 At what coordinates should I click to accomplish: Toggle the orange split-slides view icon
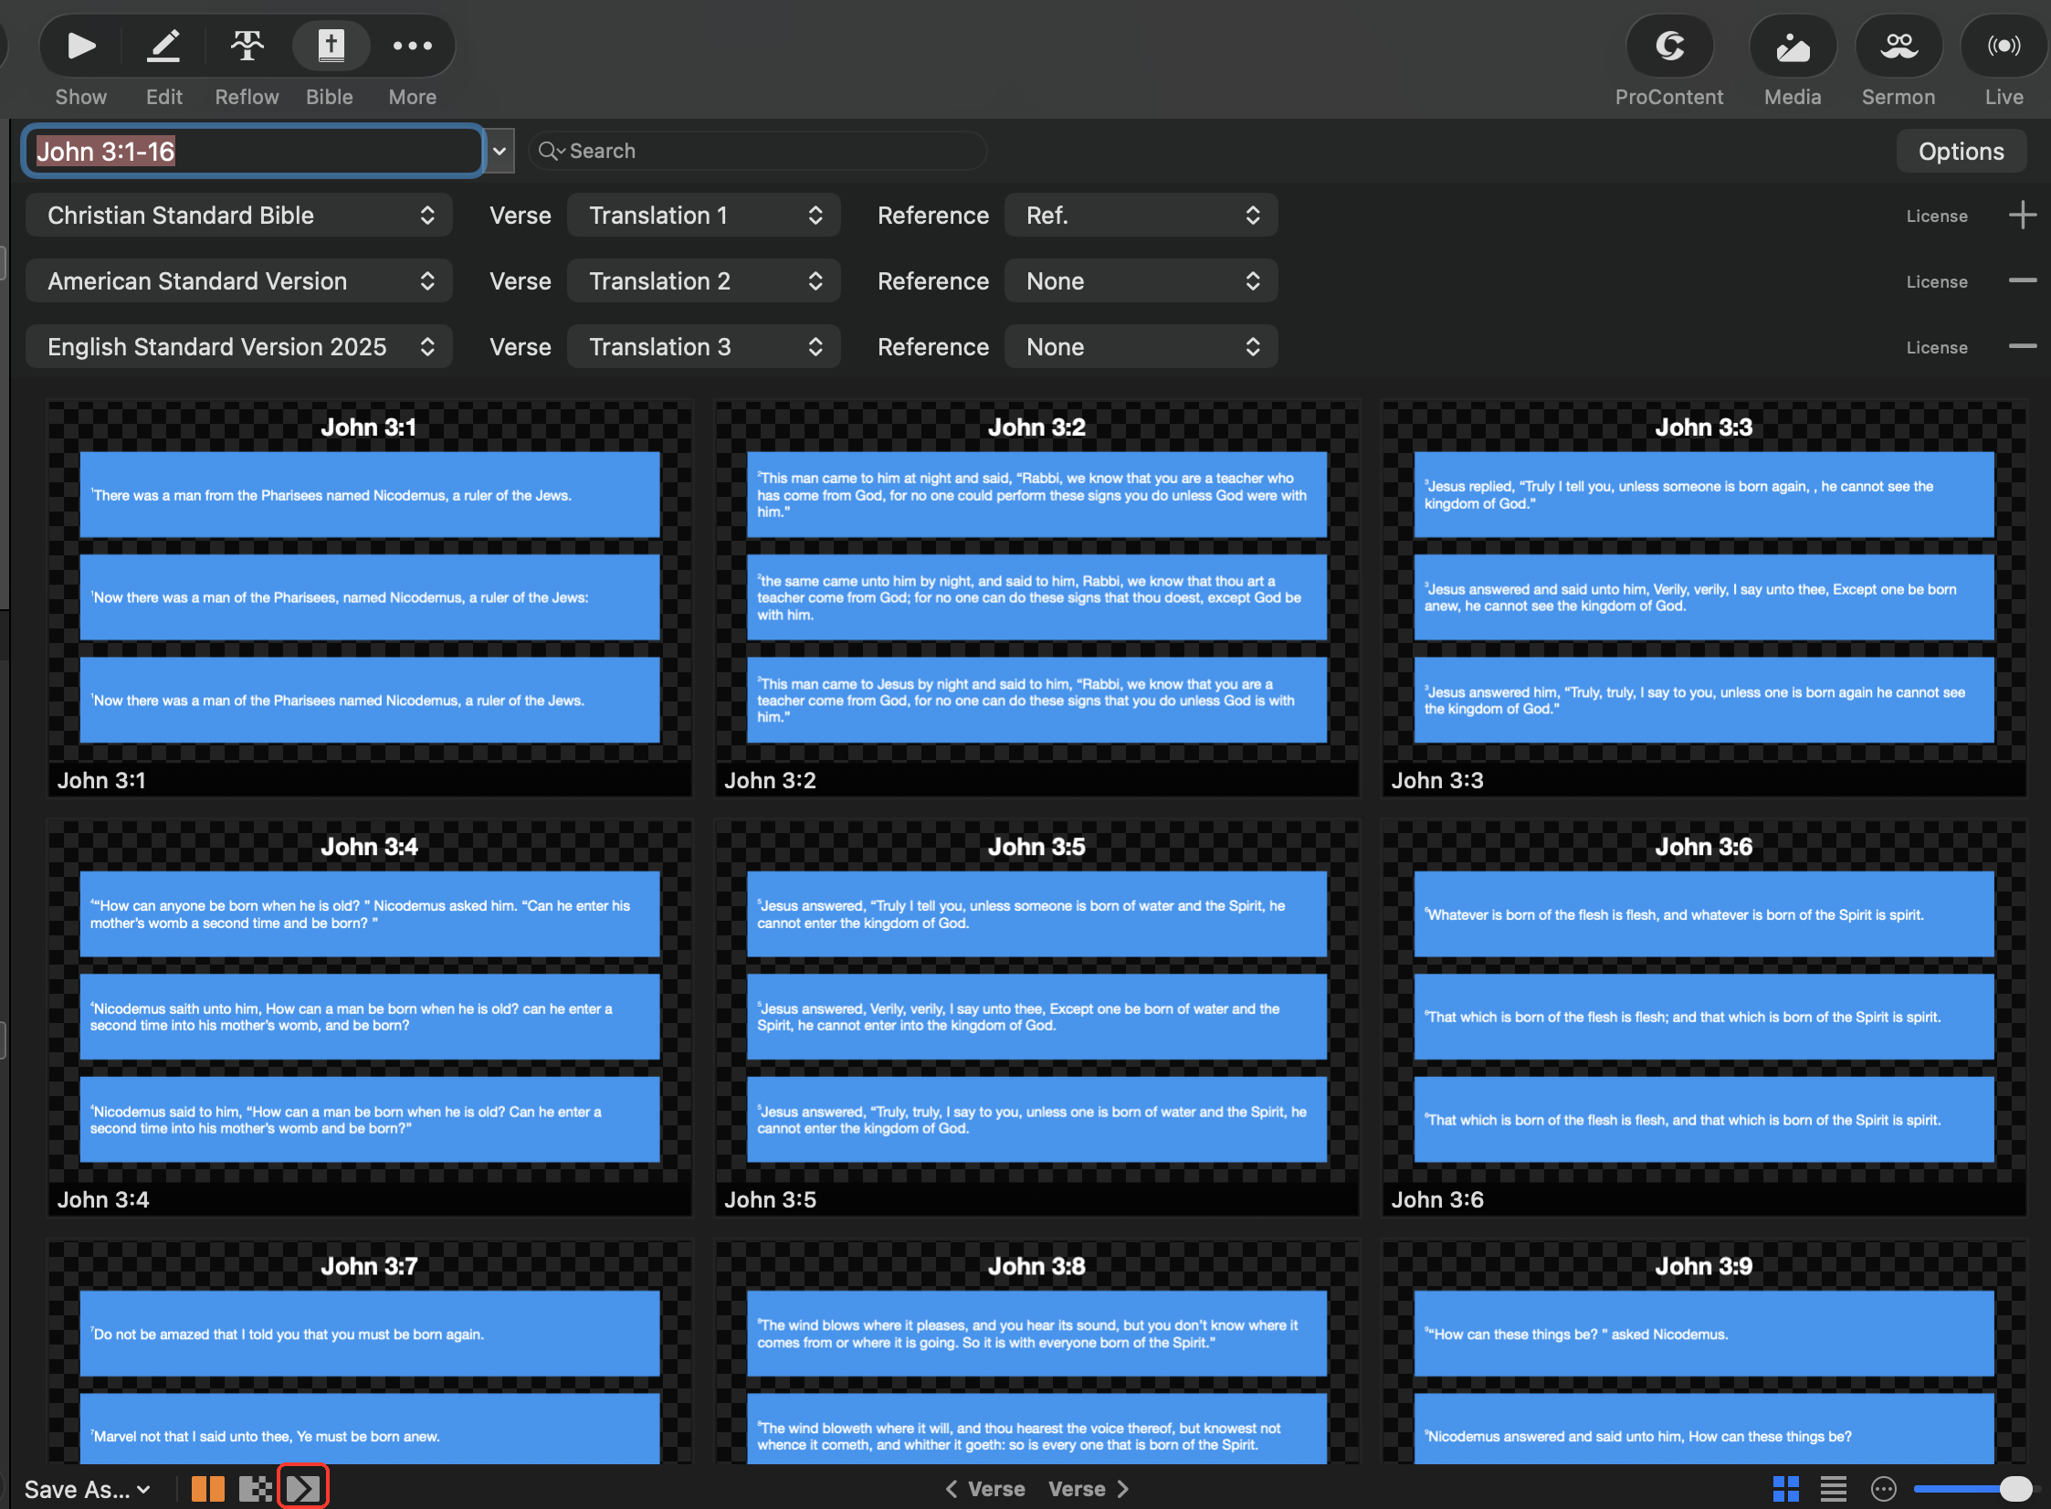207,1489
